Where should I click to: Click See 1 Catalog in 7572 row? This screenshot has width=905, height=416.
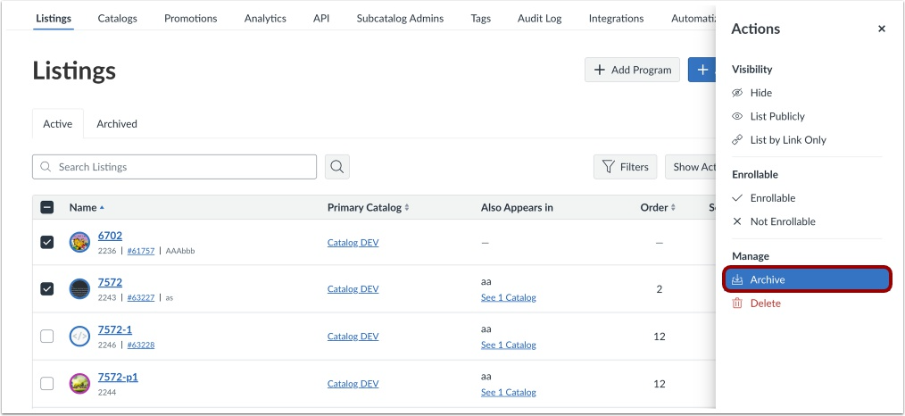[509, 298]
